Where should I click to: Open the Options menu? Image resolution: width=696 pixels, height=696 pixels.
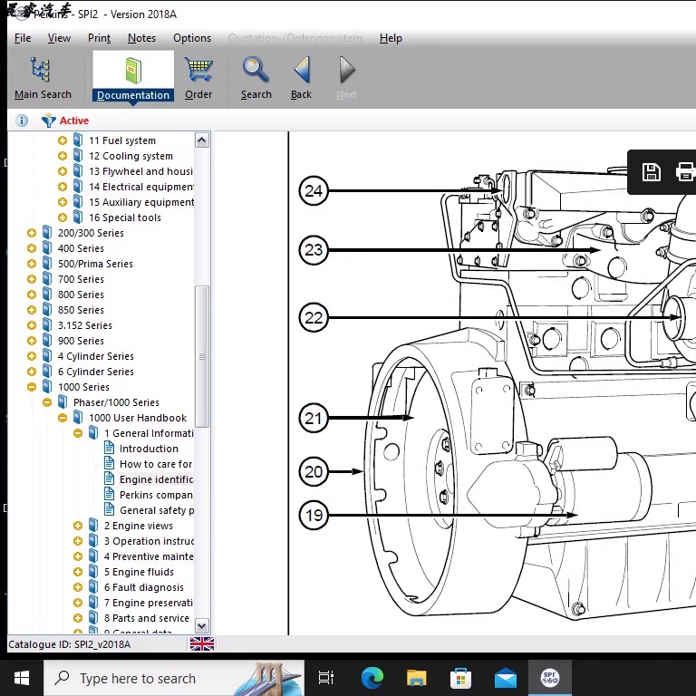coord(192,38)
